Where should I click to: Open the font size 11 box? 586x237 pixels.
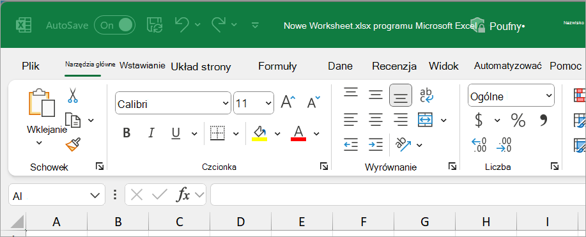point(254,103)
